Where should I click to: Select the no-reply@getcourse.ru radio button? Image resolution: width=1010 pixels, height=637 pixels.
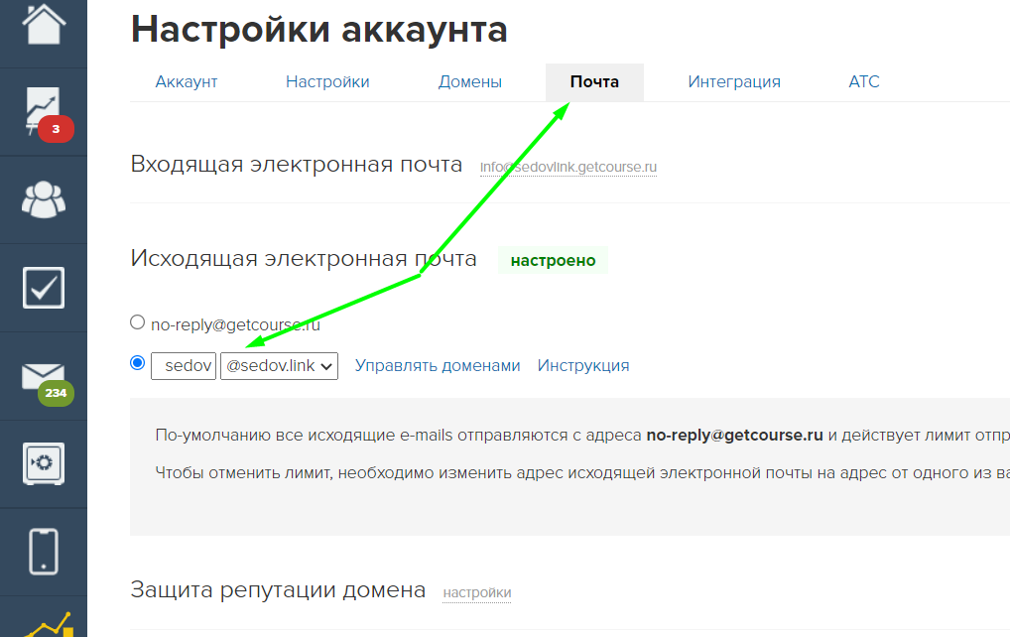pos(138,322)
